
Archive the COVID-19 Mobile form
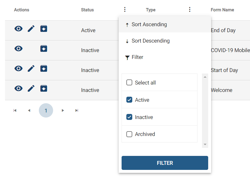pyautogui.click(x=44, y=48)
